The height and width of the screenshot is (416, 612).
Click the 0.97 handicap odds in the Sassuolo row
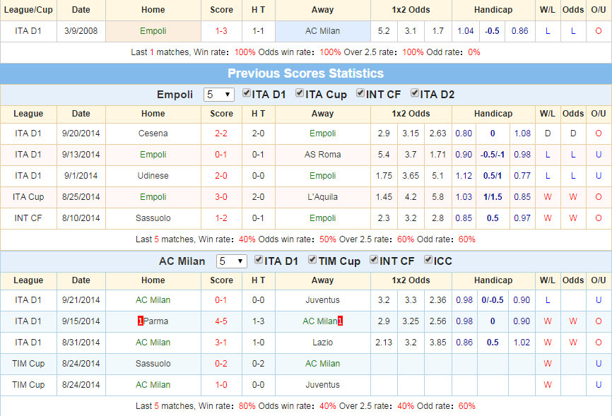522,218
